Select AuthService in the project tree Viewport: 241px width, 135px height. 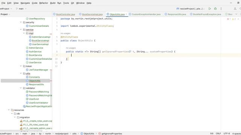[35, 52]
